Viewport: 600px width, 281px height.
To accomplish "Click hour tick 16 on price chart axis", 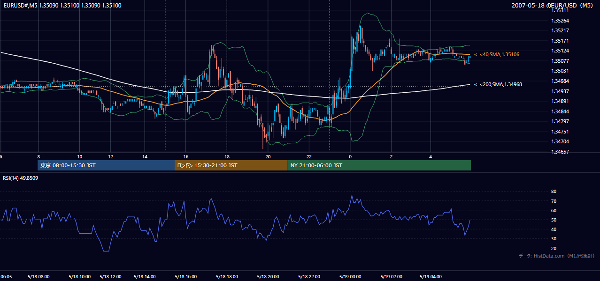I will coord(186,157).
